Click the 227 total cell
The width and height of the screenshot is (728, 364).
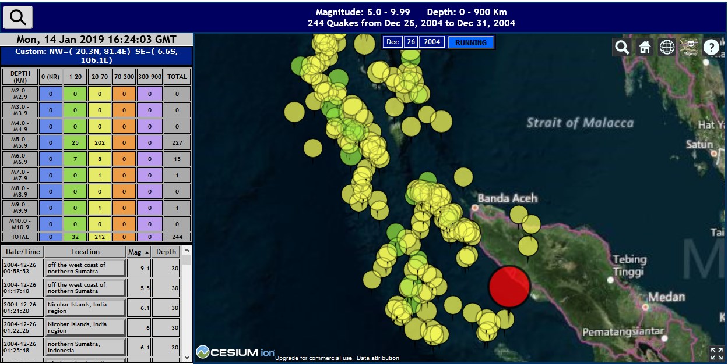click(177, 142)
